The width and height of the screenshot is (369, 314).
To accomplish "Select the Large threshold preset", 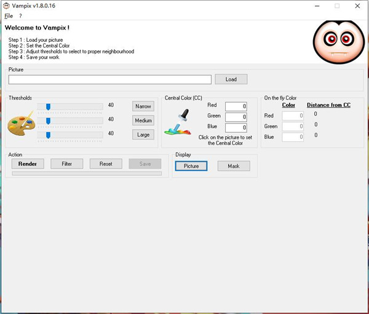I will [143, 135].
